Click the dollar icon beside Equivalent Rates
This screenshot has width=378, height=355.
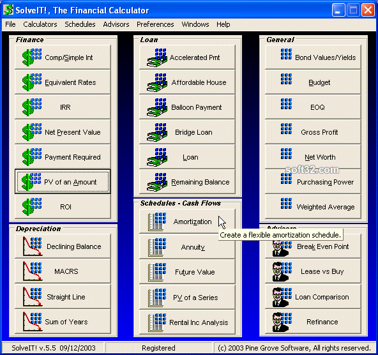click(x=31, y=82)
